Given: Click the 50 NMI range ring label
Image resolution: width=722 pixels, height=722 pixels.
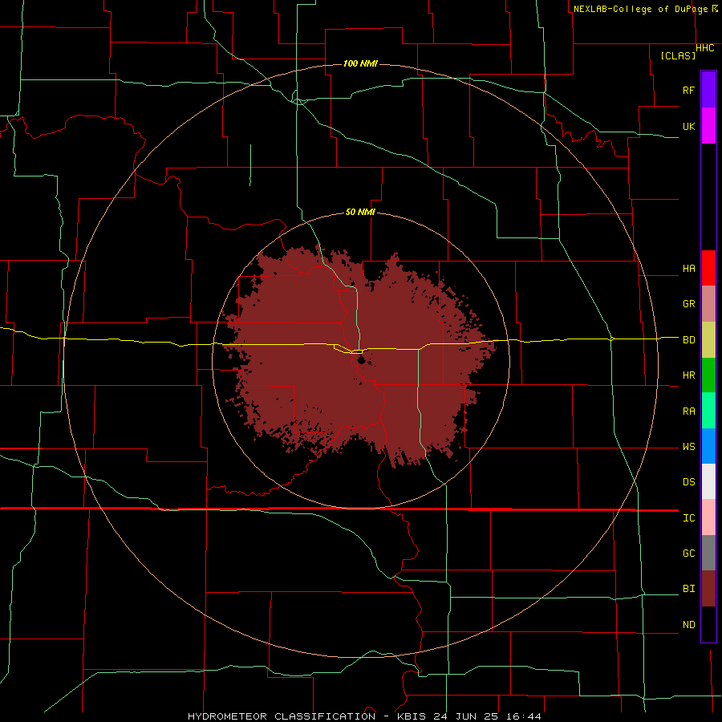Looking at the screenshot, I should [x=360, y=213].
